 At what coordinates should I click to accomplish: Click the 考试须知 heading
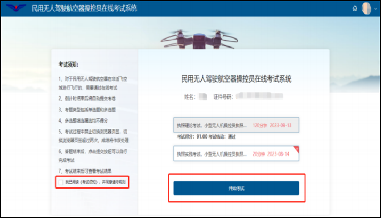click(68, 64)
